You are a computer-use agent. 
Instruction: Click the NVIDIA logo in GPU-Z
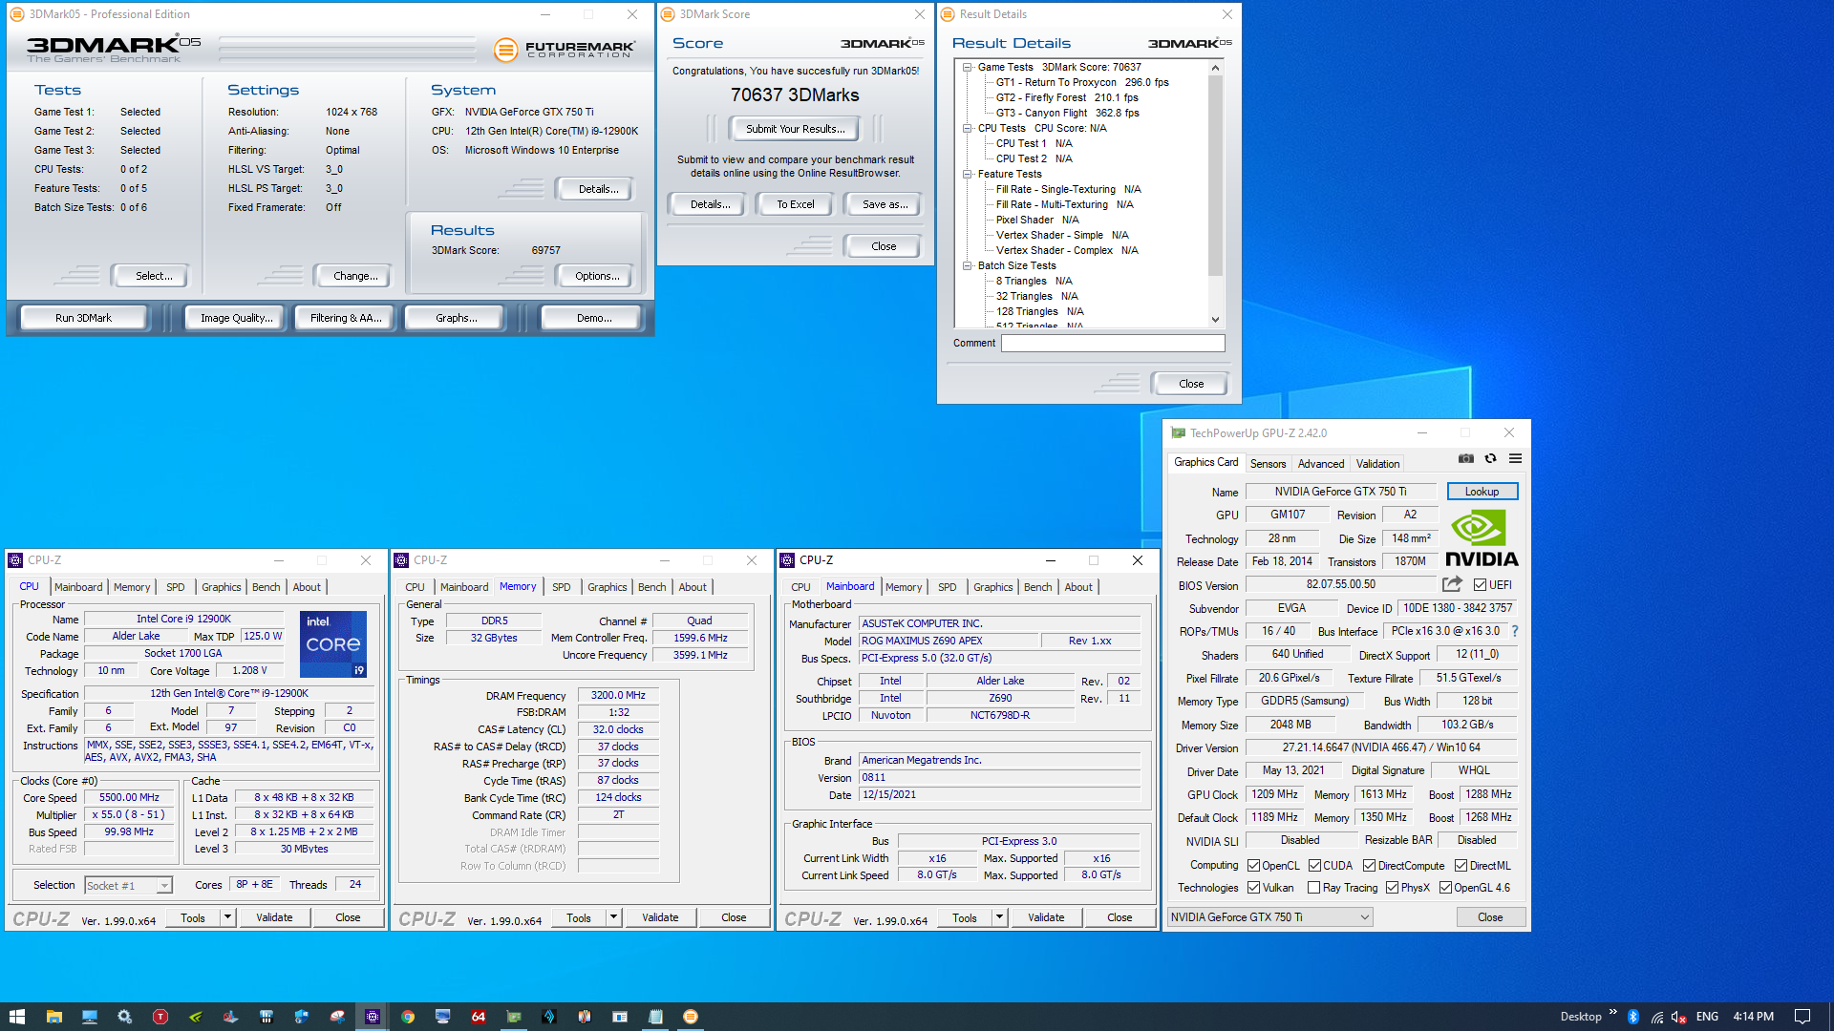click(1482, 539)
